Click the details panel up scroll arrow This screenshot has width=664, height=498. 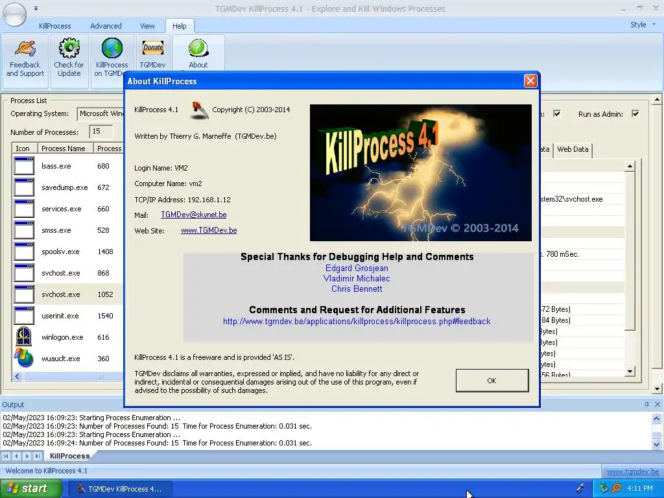[630, 167]
